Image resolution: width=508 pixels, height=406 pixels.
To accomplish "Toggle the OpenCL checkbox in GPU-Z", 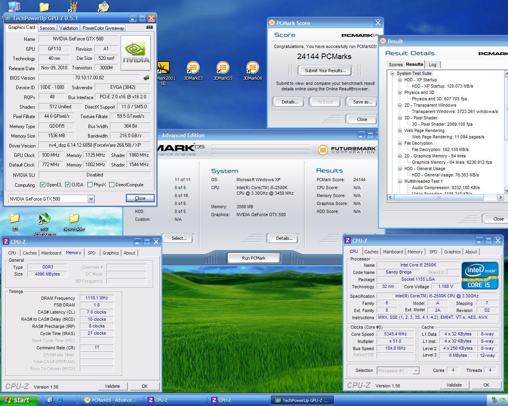I will tap(43, 185).
